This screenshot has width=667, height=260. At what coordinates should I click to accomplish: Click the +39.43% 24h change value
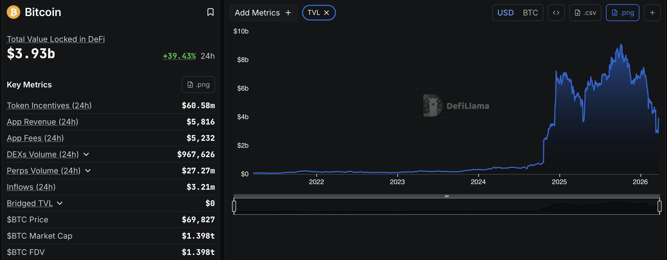(180, 56)
